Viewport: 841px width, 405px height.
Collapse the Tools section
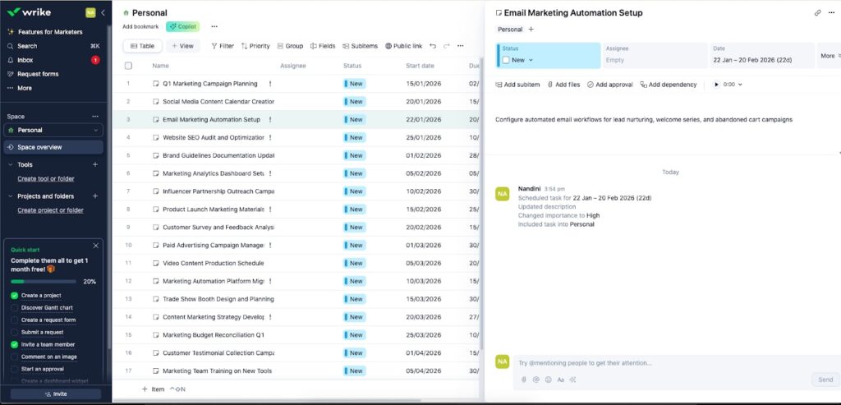[10, 164]
